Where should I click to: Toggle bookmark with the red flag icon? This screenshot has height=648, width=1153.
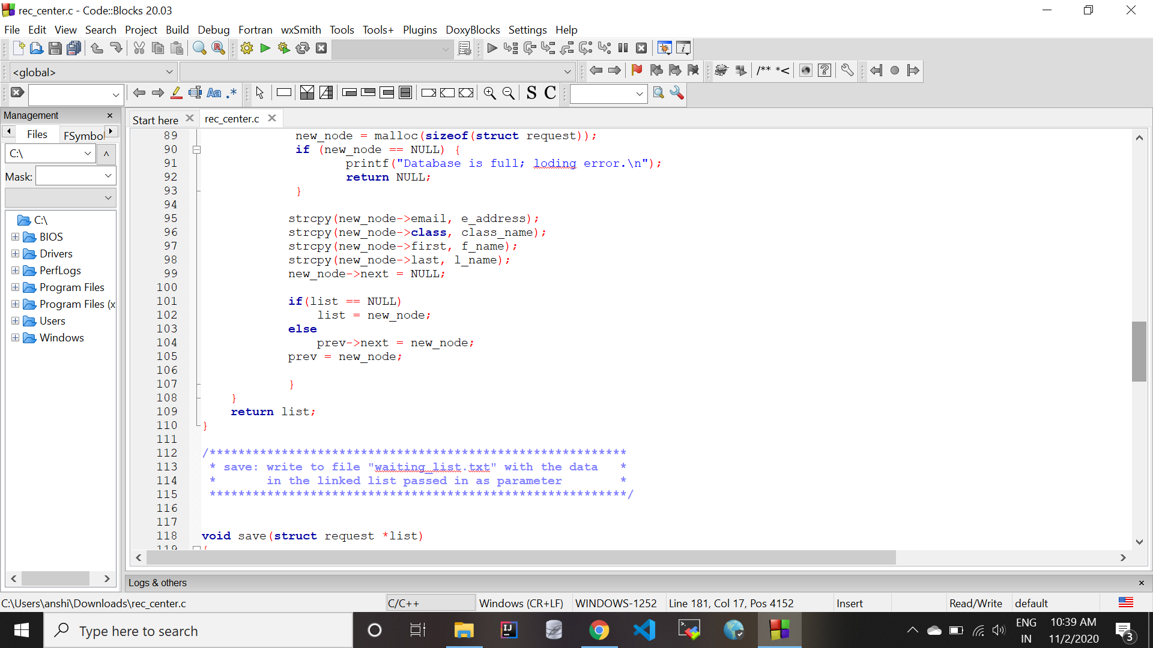637,70
